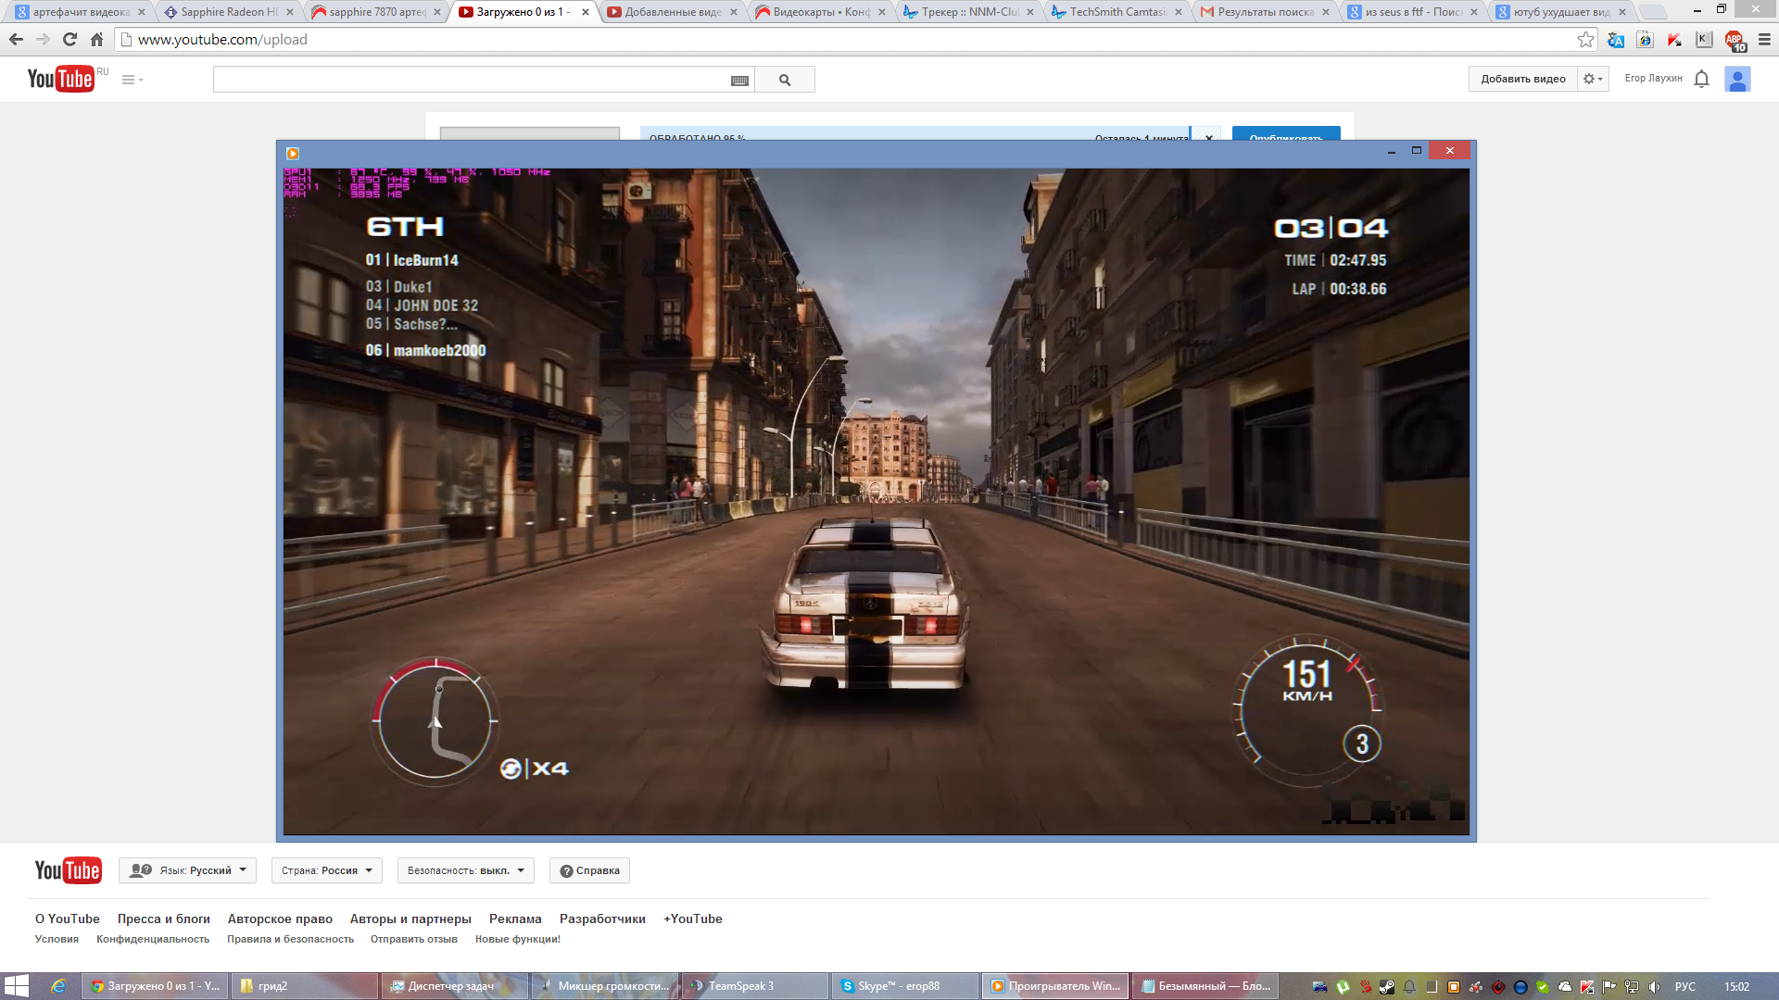Click the uTorrent tray icon
This screenshot has height=1000, width=1779.
coord(1343,987)
